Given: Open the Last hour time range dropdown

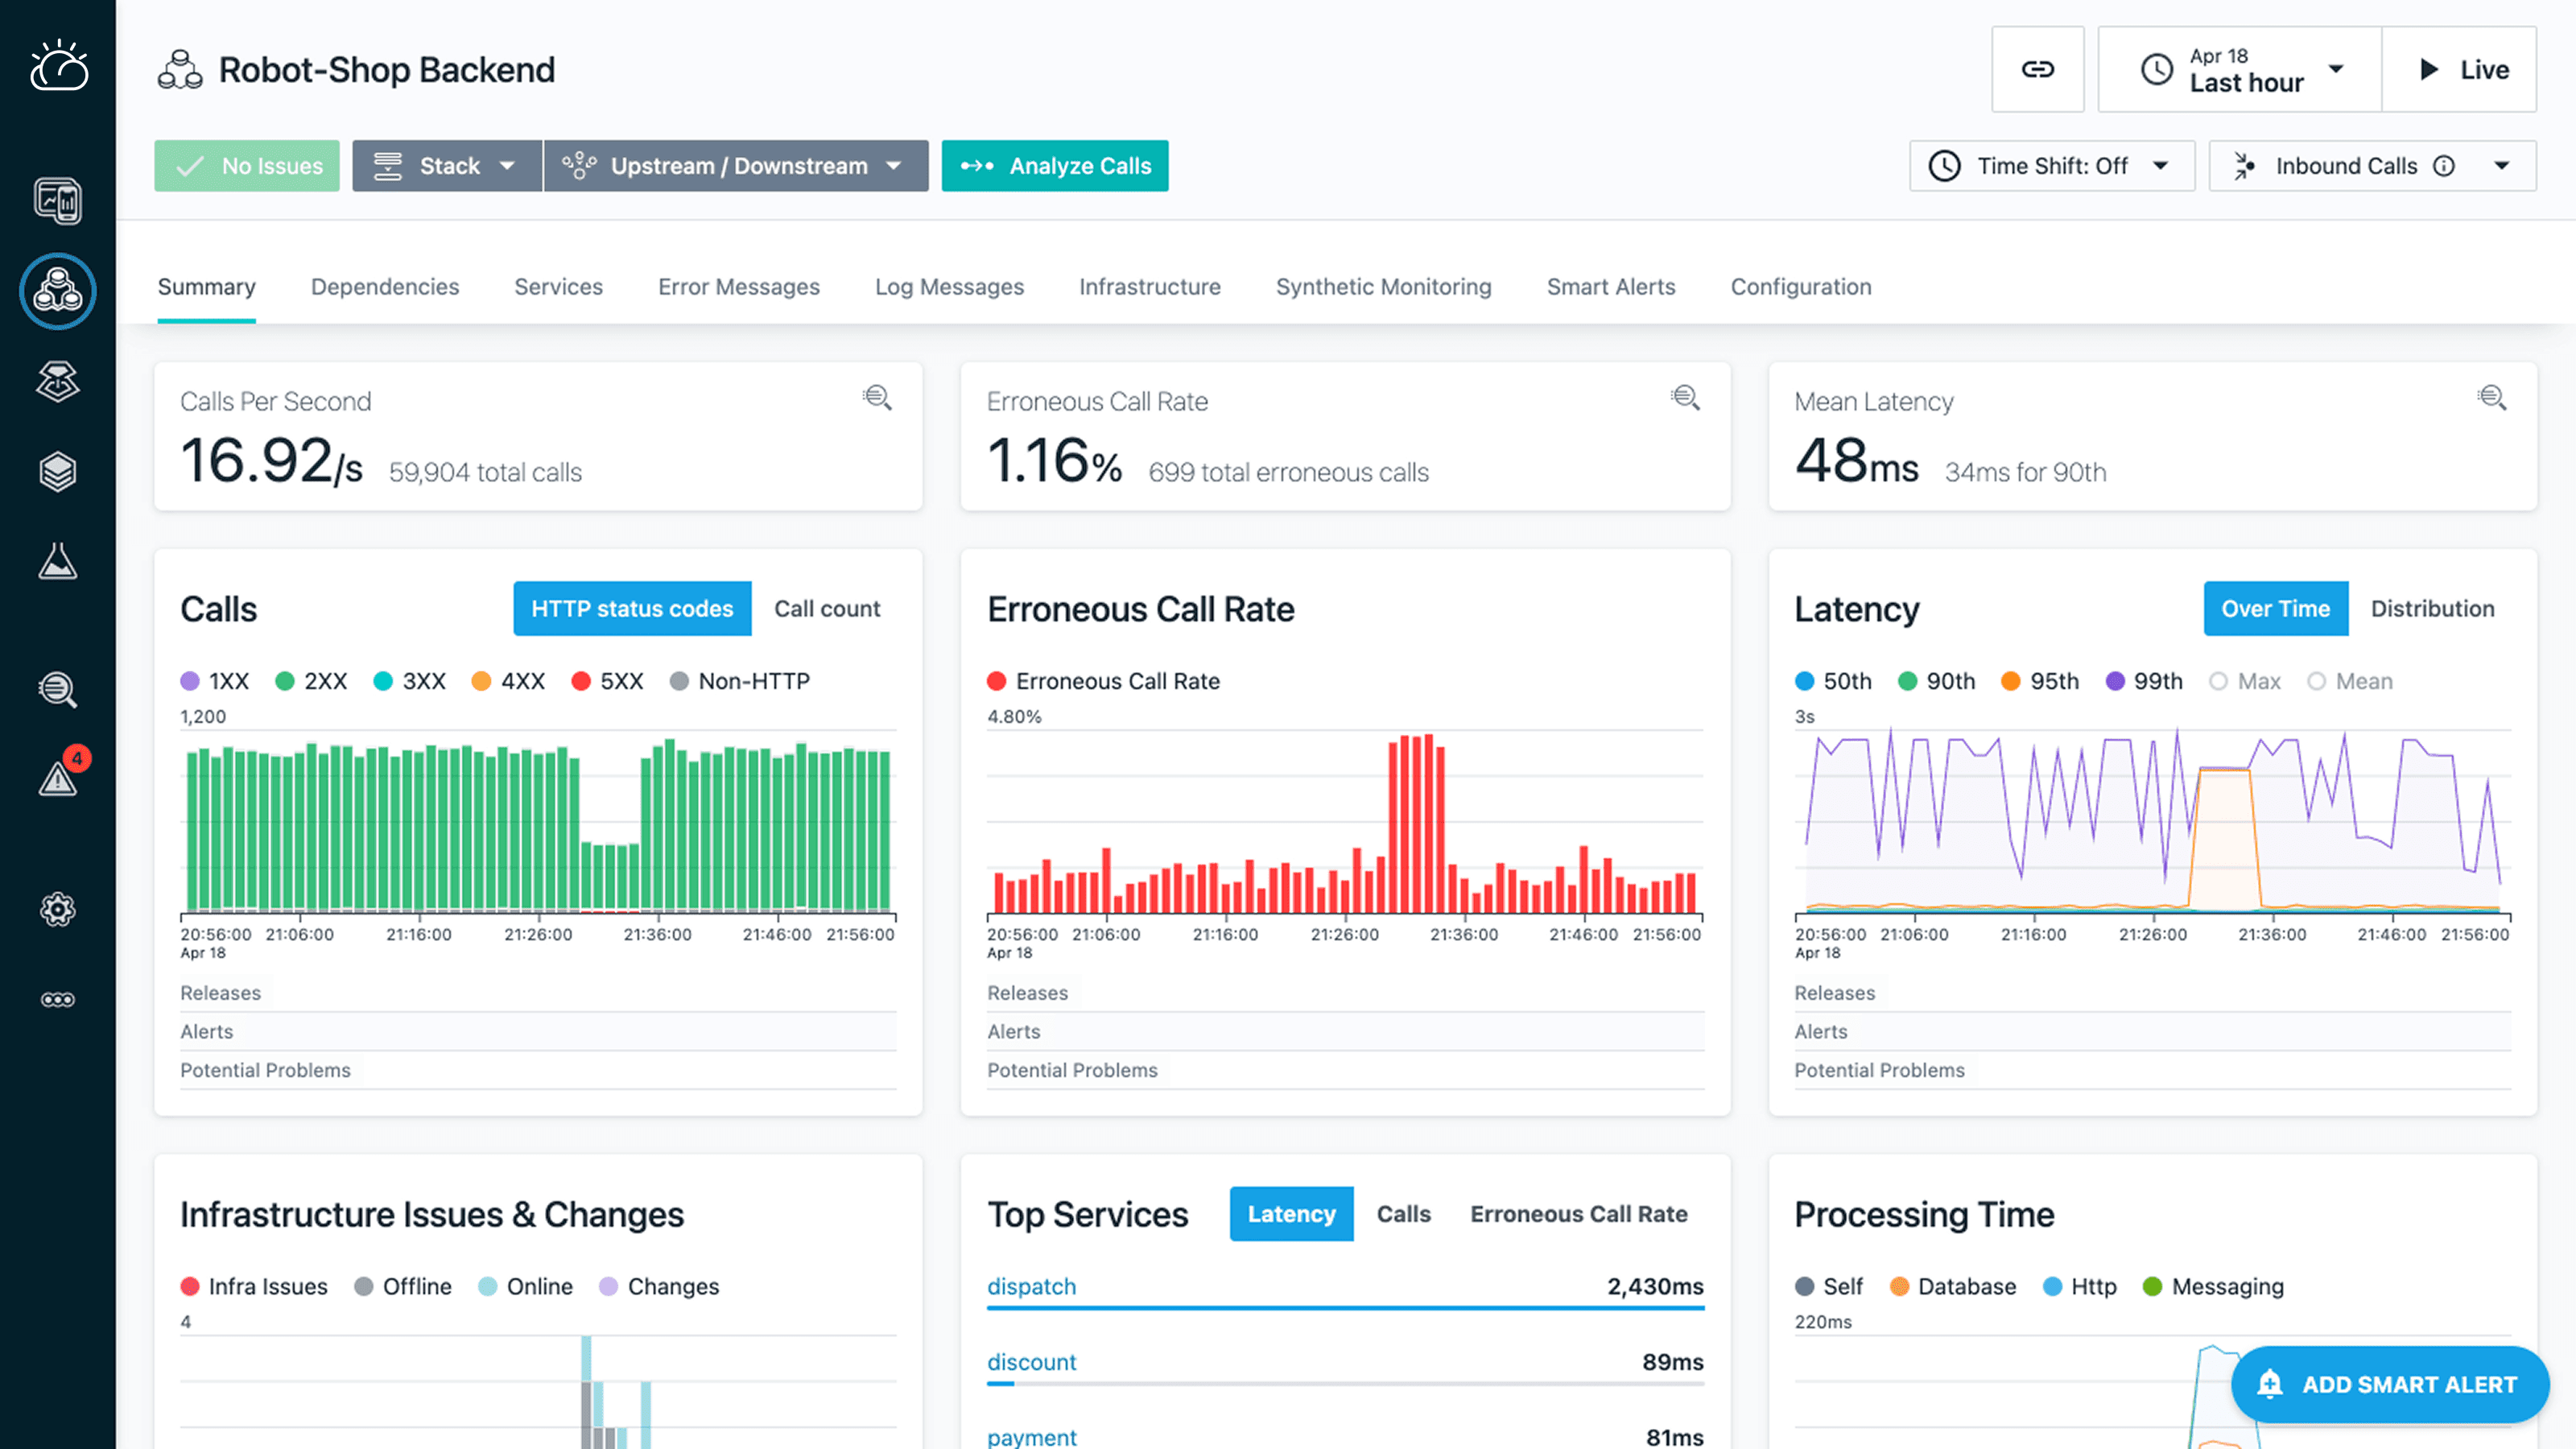Looking at the screenshot, I should [2240, 69].
